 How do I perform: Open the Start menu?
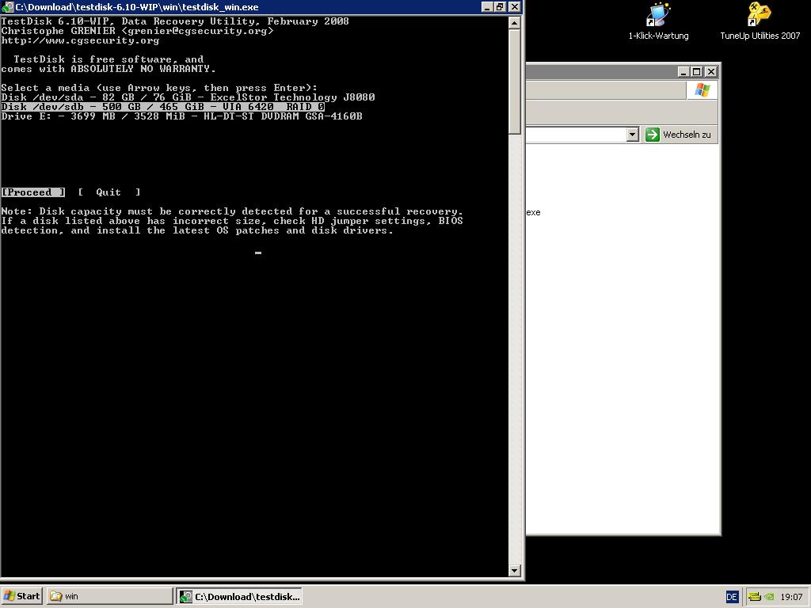[x=21, y=596]
